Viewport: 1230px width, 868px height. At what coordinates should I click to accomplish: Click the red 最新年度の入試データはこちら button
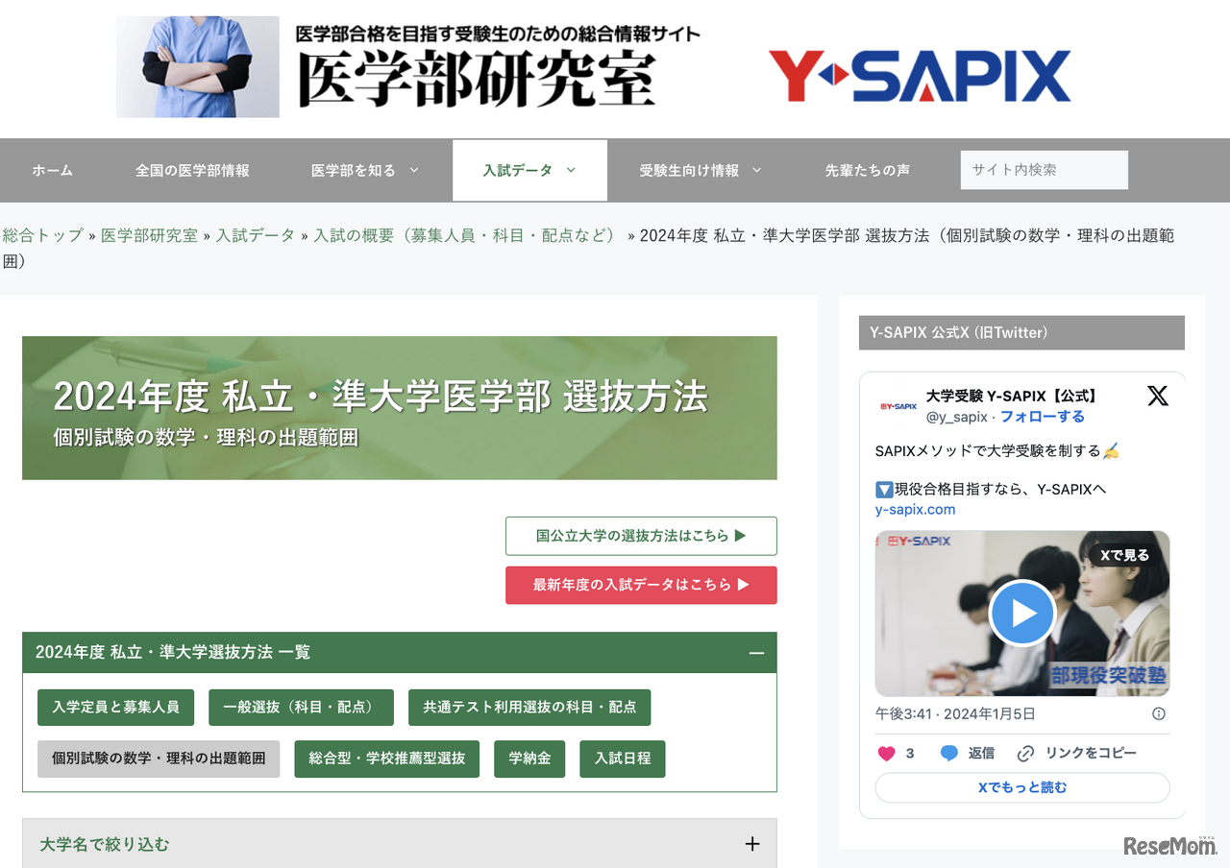641,585
